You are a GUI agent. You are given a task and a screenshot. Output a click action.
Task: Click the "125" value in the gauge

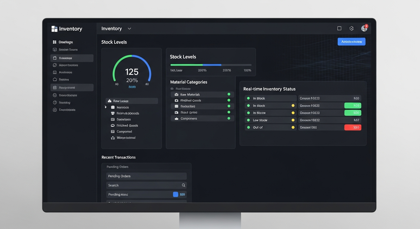[132, 72]
